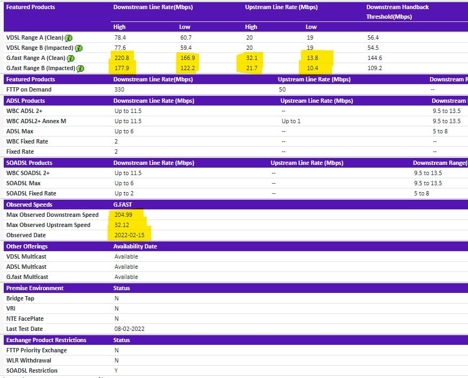468x378 pixels.
Task: Select the Premise Environment section header
Action: (x=35, y=288)
